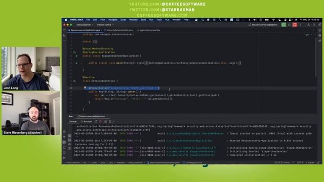Click the Wi-Fi icon in macOS menu bar

pos(273,20)
